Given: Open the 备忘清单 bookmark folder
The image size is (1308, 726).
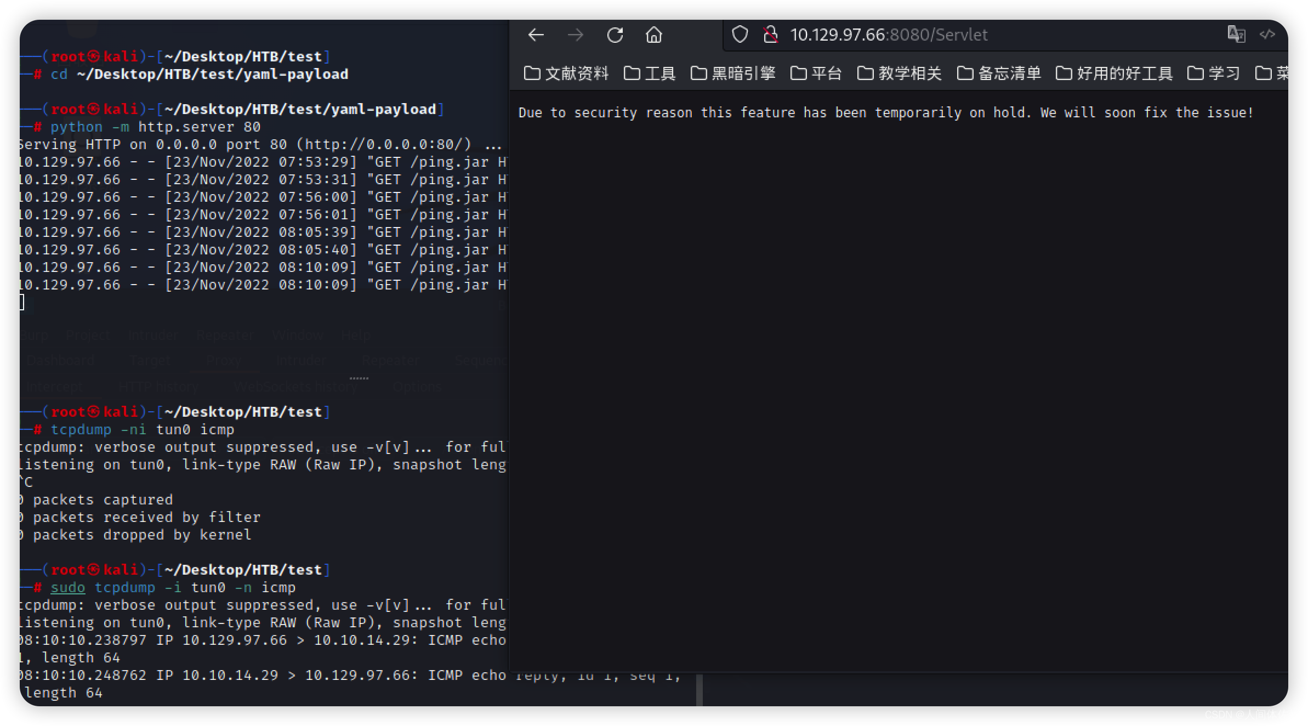Looking at the screenshot, I should click(x=999, y=73).
